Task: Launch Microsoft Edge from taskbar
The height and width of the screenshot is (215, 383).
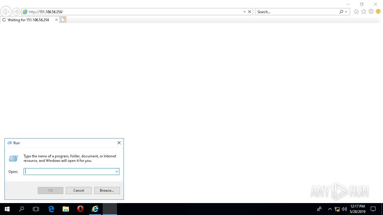Action: (x=51, y=209)
